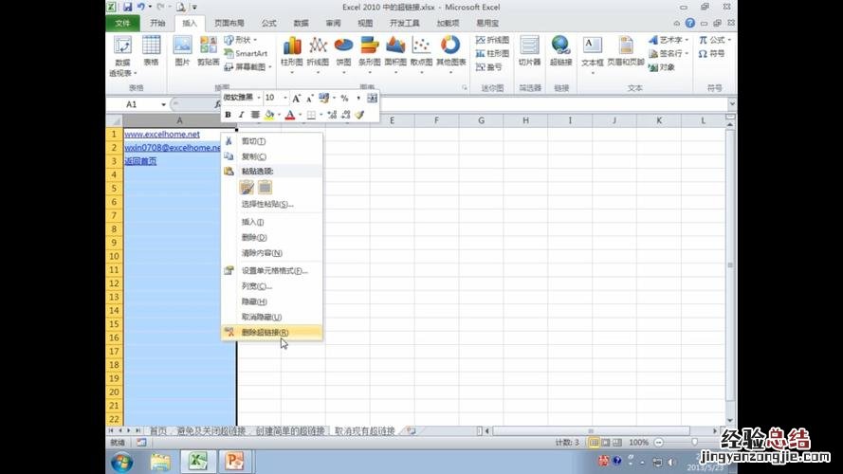Toggle bold in the mini toolbar

click(228, 115)
